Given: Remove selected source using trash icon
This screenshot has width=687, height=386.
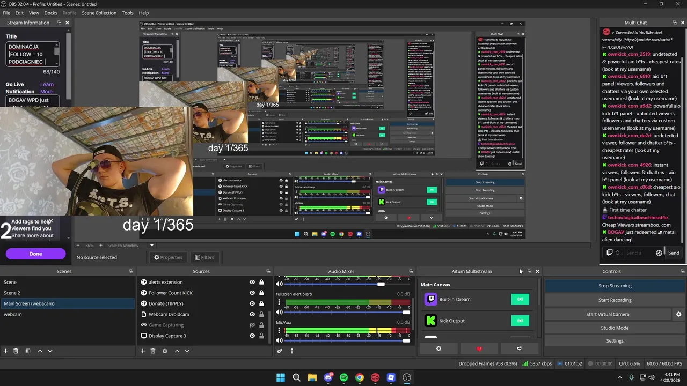Looking at the screenshot, I should click(x=153, y=351).
